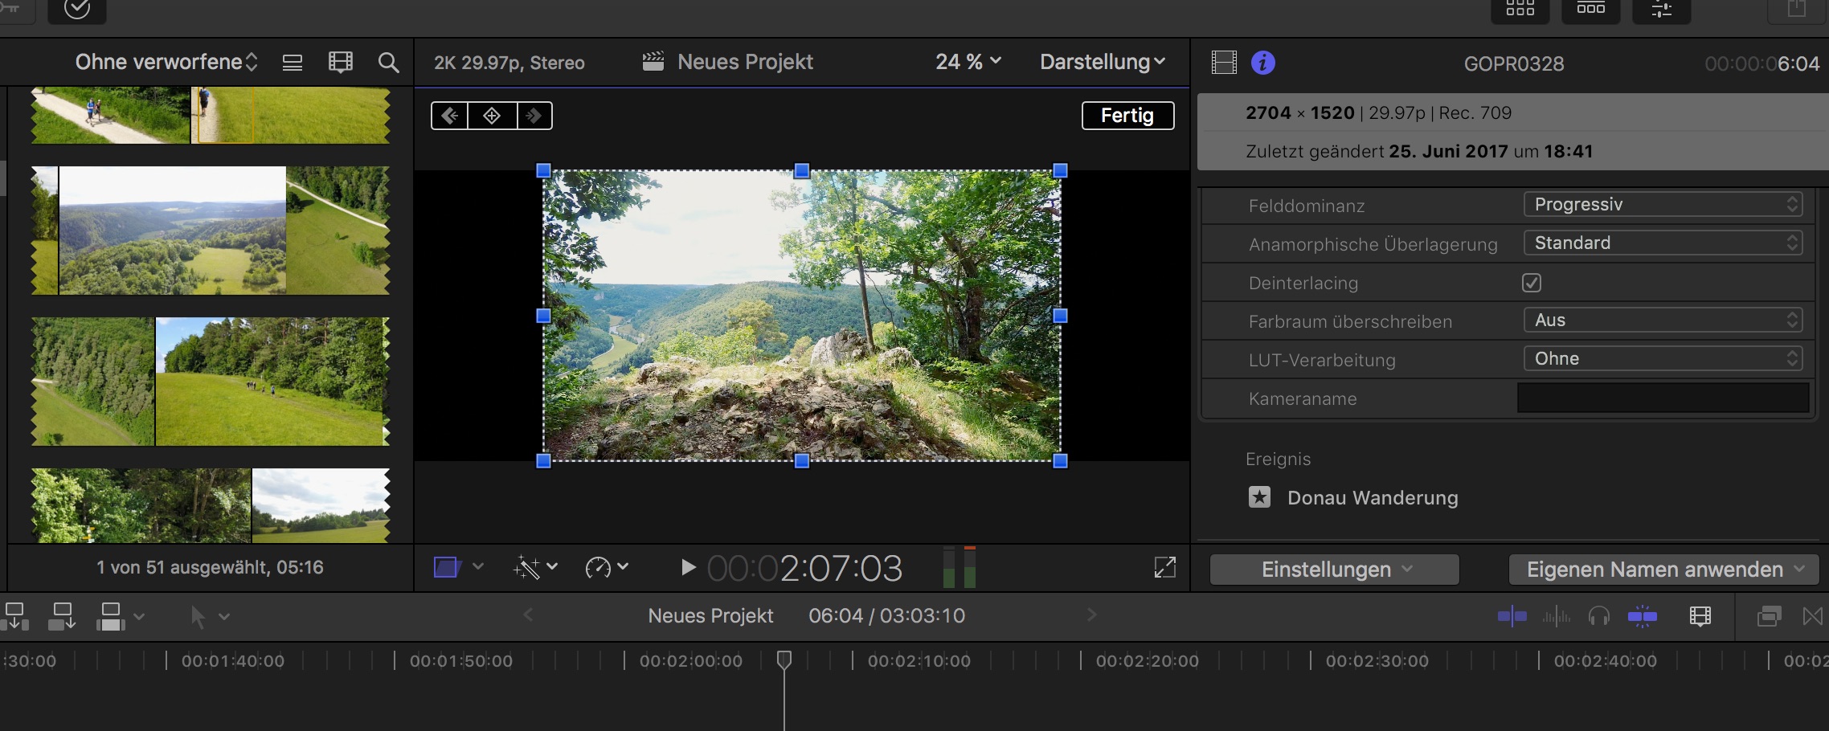Open the 24 % zoom dropdown
This screenshot has width=1829, height=731.
coord(968,62)
